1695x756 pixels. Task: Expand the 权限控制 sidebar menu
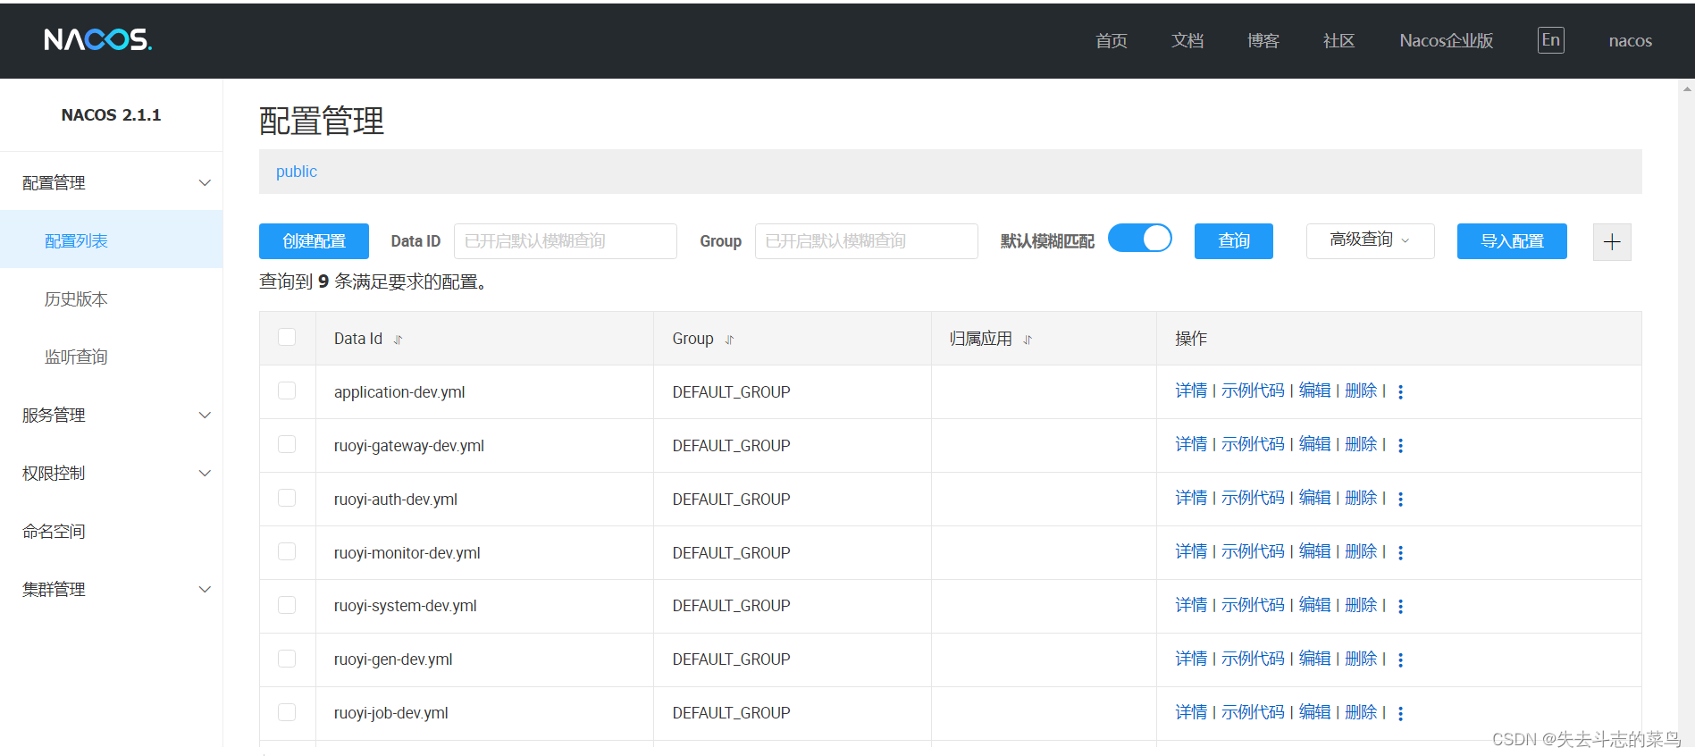111,473
